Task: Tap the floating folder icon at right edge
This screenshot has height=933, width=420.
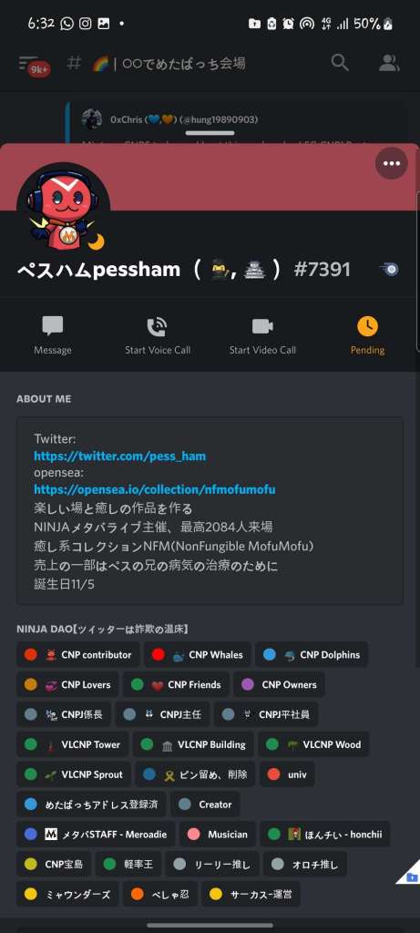Action: click(411, 877)
